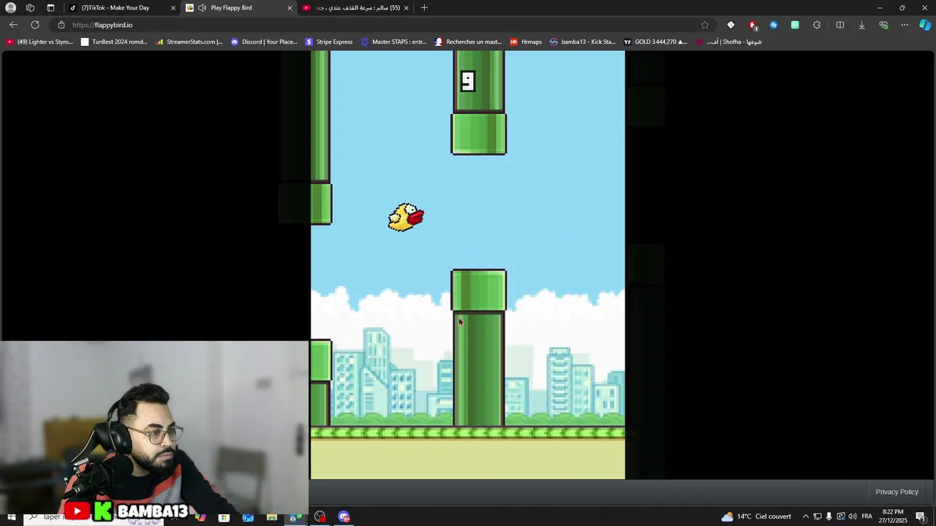936x526 pixels.
Task: Open the weather widget 14°C Ciel couvert
Action: (x=756, y=517)
